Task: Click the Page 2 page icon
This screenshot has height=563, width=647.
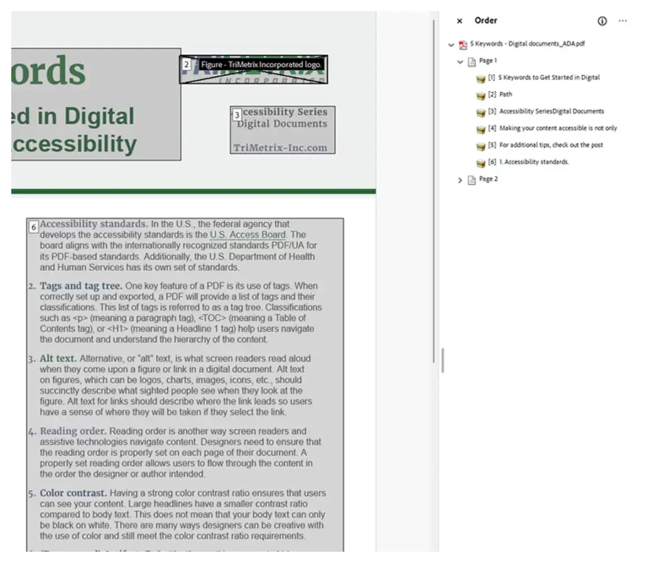Action: pyautogui.click(x=472, y=180)
